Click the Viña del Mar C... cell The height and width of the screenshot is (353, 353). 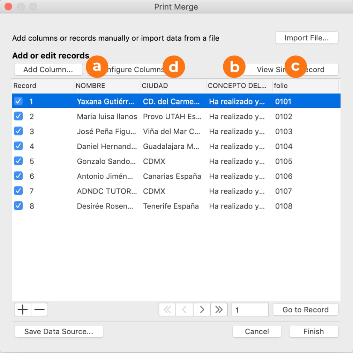coord(172,131)
